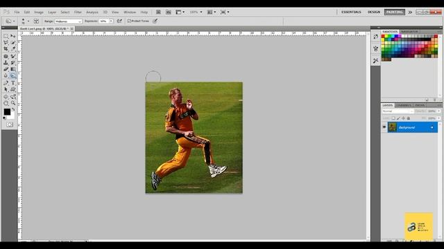444x249 pixels.
Task: Open the File menu
Action: [17, 12]
